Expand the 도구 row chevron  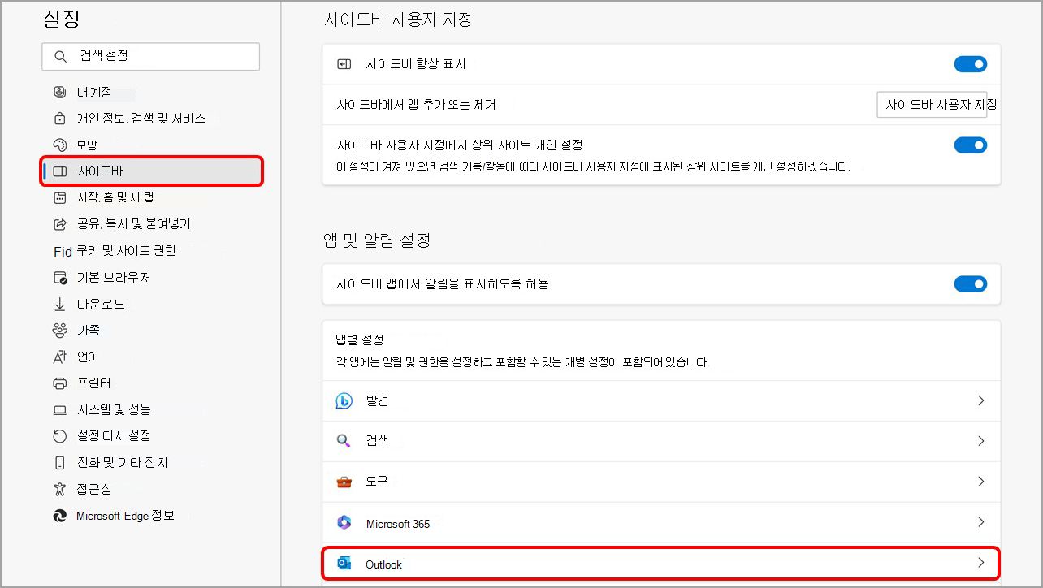(x=981, y=482)
